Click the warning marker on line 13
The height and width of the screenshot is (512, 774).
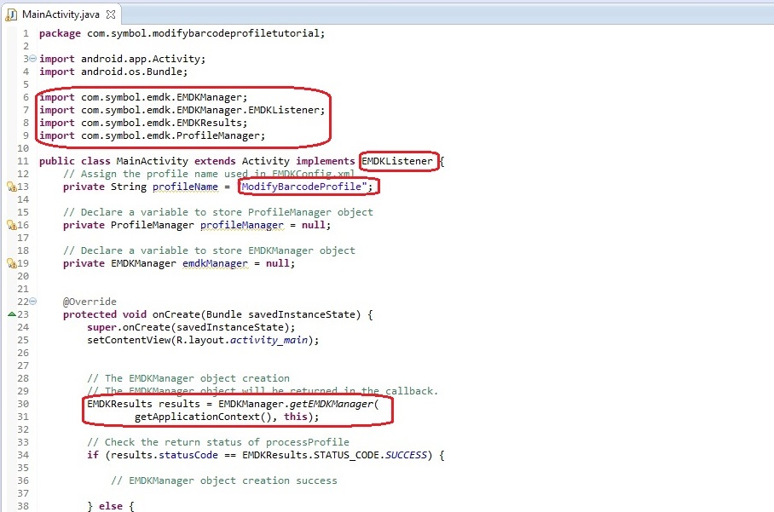(11, 187)
